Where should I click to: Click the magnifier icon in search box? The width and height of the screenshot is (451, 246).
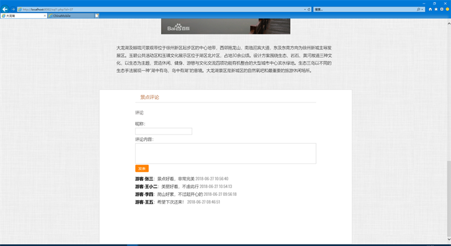point(418,10)
